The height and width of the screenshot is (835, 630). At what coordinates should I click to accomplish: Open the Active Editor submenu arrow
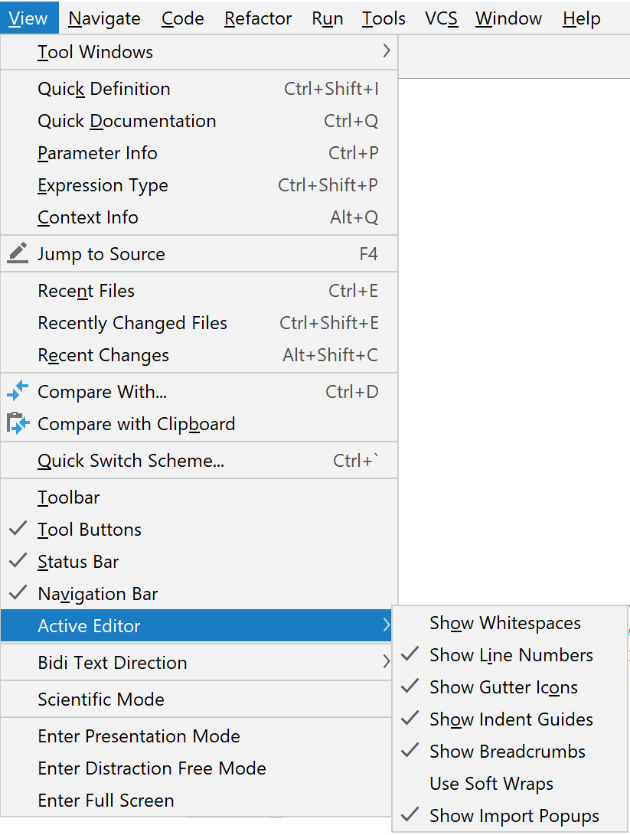coord(386,625)
